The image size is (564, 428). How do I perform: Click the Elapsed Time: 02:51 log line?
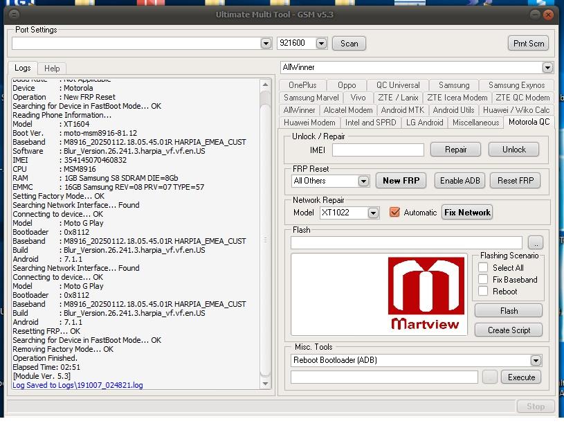pyautogui.click(x=46, y=367)
